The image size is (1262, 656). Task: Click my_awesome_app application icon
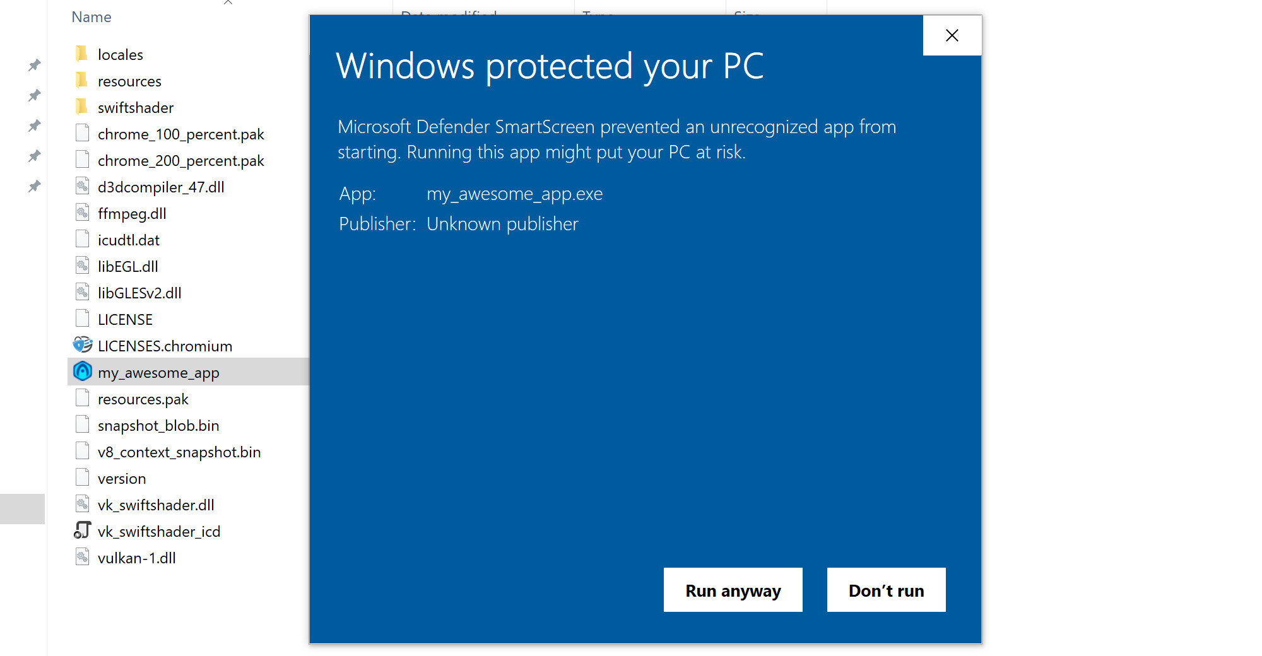[83, 372]
